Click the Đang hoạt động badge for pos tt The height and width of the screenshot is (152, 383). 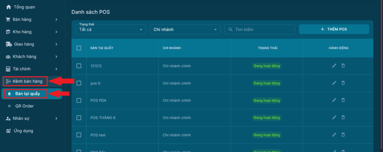(267, 83)
